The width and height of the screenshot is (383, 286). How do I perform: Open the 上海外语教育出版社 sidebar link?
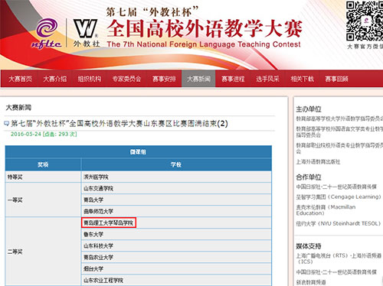click(x=318, y=162)
